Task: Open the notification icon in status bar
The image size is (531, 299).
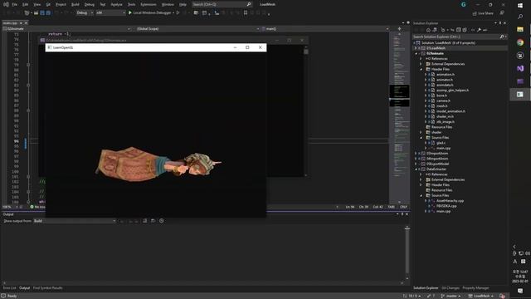Action: (502, 296)
